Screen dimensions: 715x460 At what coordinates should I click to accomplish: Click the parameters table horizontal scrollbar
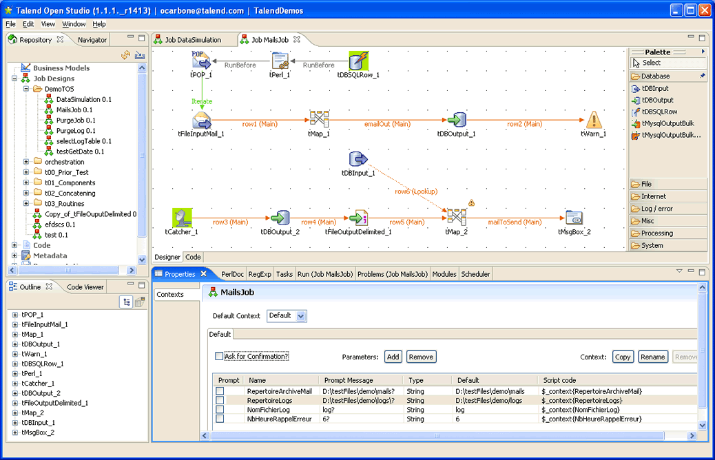click(437, 436)
